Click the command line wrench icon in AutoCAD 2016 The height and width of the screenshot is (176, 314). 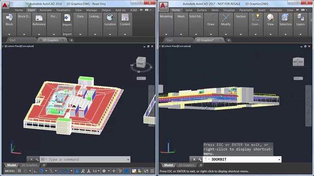tap(37, 159)
